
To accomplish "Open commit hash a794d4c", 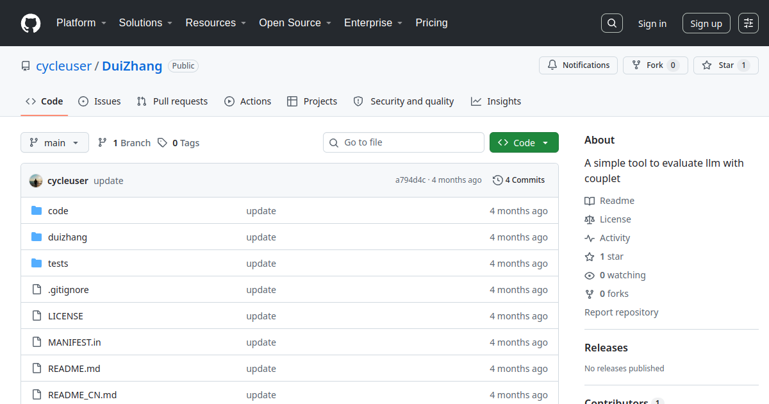I will pos(410,180).
